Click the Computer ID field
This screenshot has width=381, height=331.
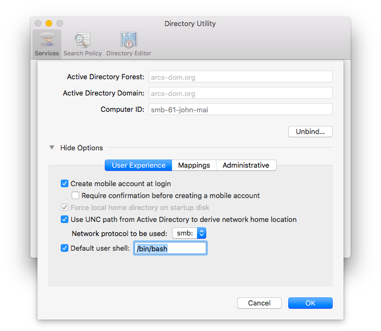pyautogui.click(x=240, y=109)
